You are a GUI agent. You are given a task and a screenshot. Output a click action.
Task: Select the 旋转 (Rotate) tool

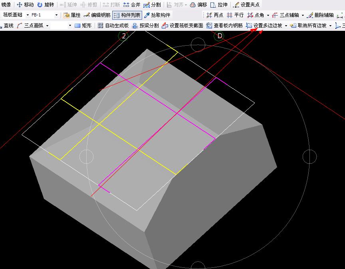[46, 5]
